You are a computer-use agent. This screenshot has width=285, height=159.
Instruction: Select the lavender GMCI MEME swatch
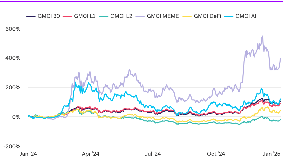[140, 16]
